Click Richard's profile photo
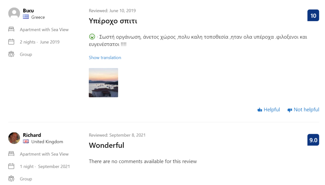Viewport: 325px width, 185px height. [x=14, y=138]
